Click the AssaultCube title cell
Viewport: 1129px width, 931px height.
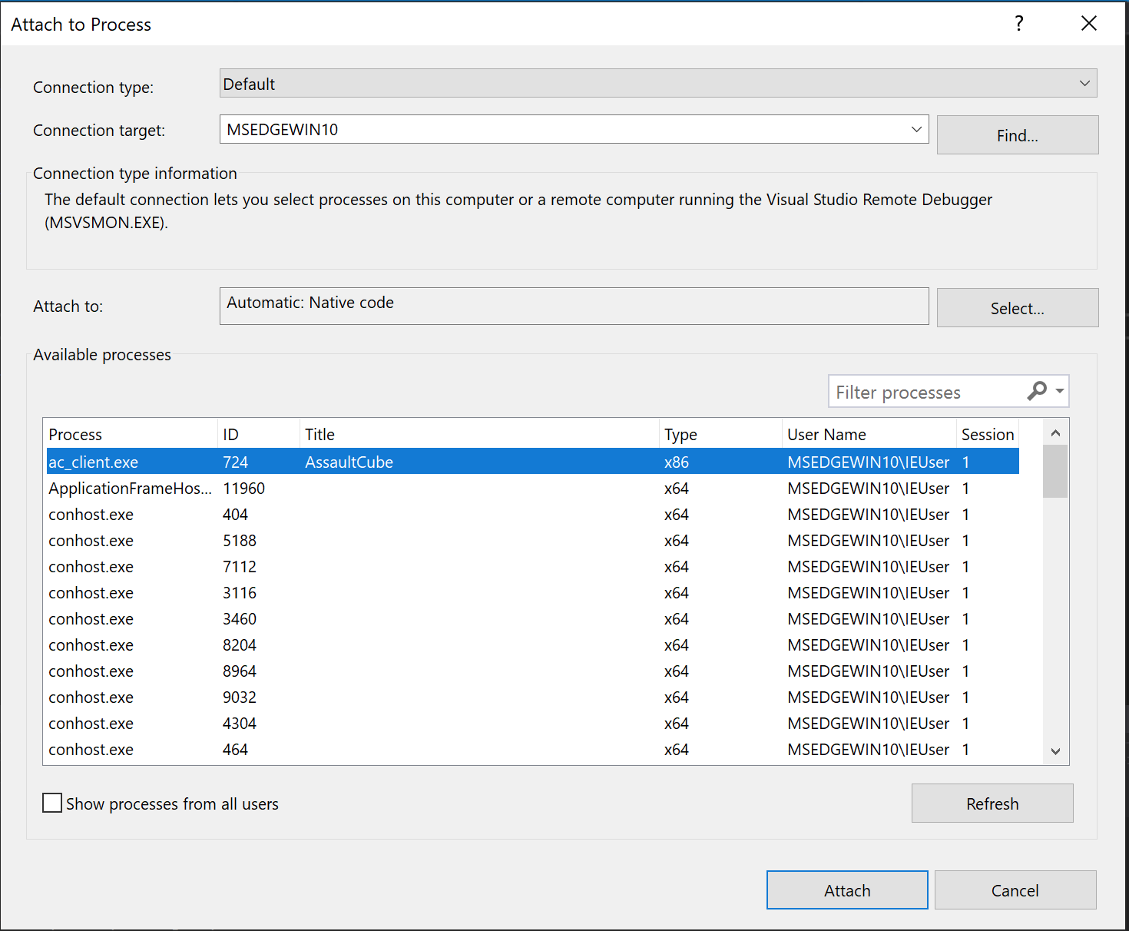click(x=349, y=462)
